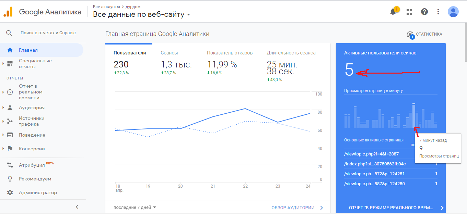467x214 pixels.
Task: Click the 'Главная страница Google Аналитики' heading
Action: click(x=157, y=34)
